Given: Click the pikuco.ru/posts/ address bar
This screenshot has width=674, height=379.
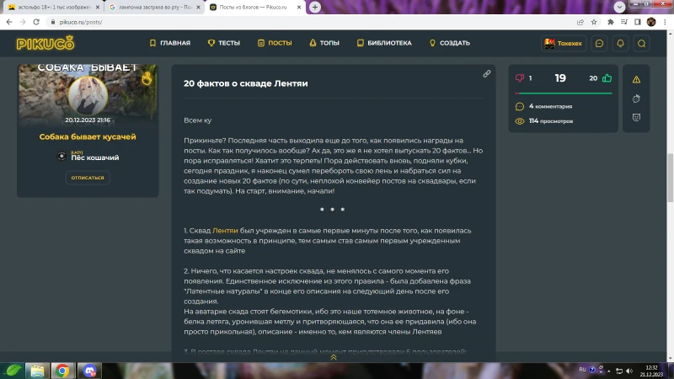Looking at the screenshot, I should coord(309,22).
